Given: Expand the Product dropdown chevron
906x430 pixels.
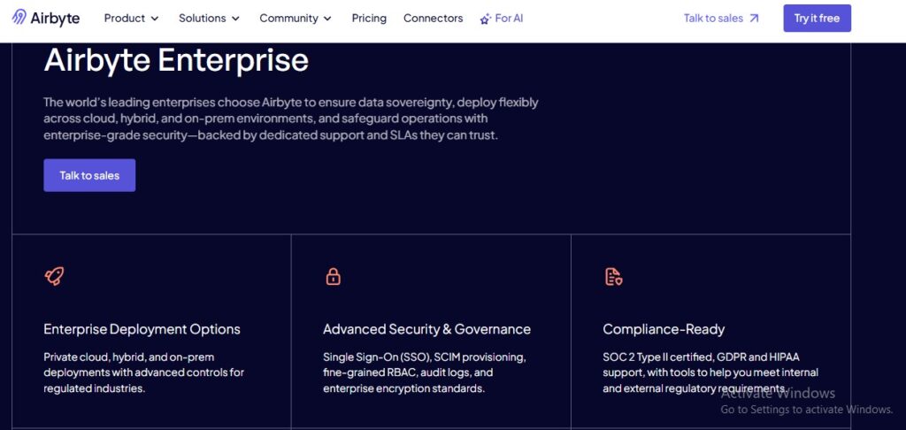Looking at the screenshot, I should (155, 19).
